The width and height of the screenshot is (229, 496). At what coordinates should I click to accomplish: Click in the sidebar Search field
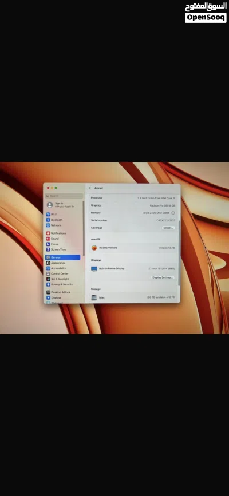click(x=64, y=196)
